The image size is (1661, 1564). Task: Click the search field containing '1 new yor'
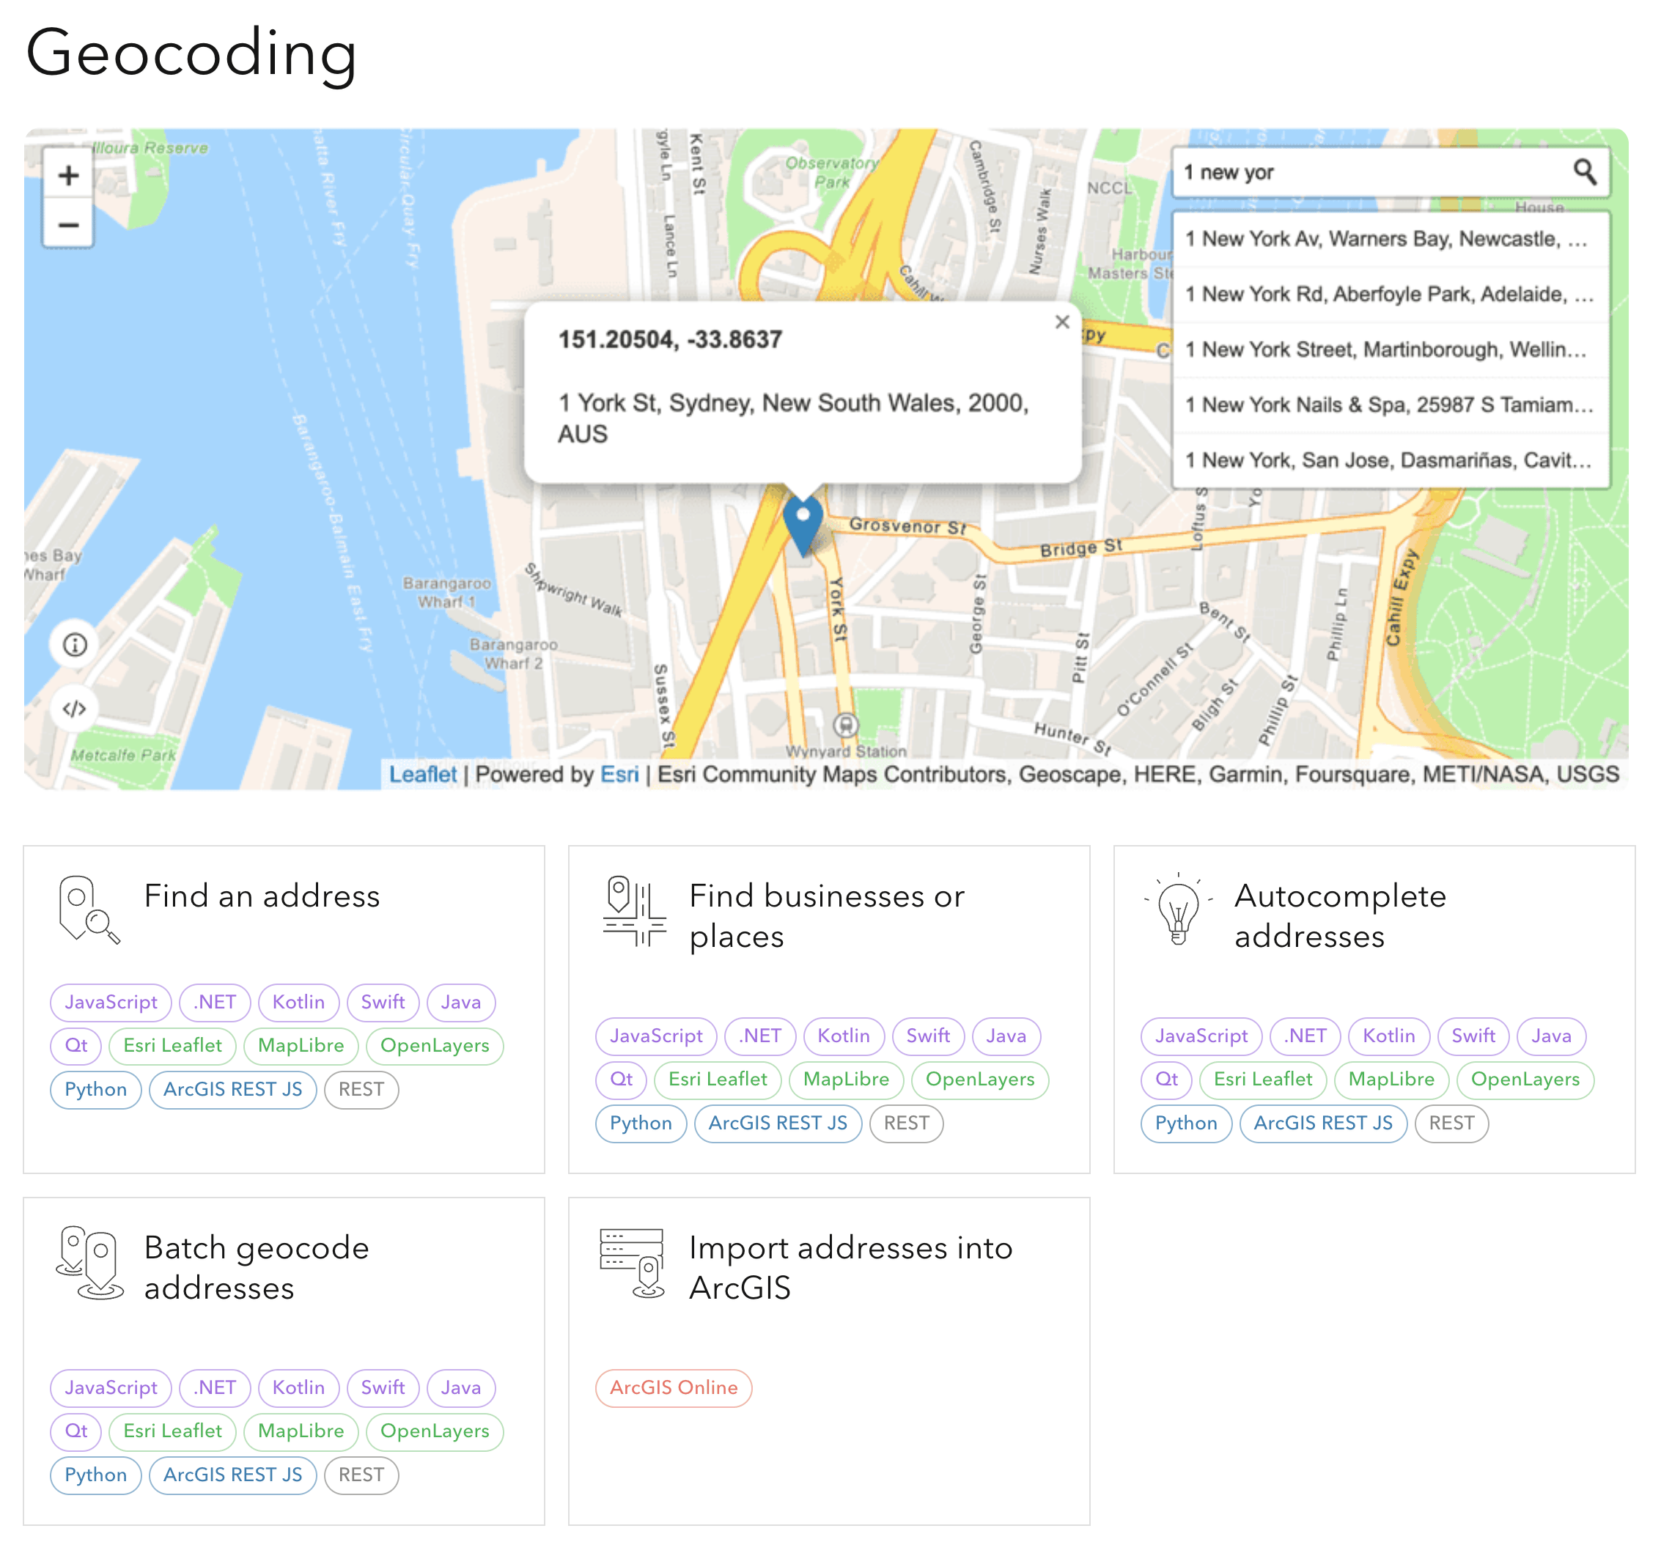click(1370, 172)
